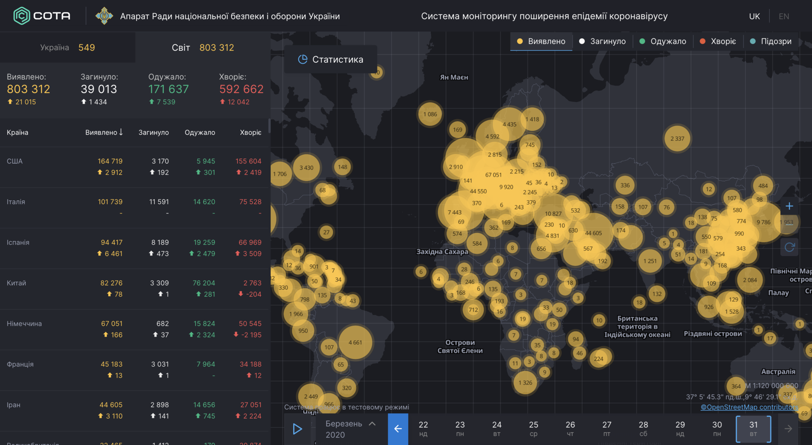The width and height of the screenshot is (812, 445).
Task: Select the США row in table
Action: coord(134,167)
